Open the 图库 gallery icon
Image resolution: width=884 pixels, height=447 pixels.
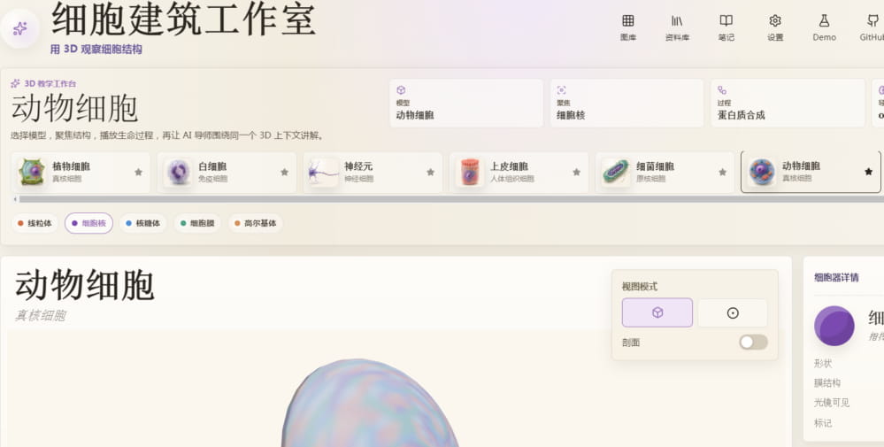628,27
